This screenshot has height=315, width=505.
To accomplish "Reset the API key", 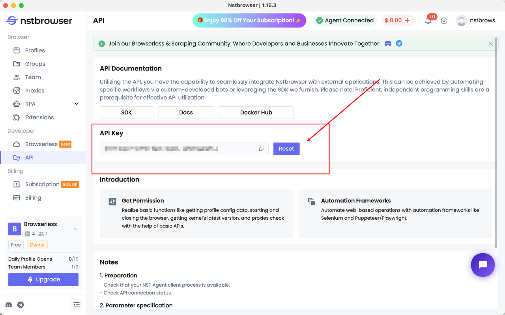I will click(x=286, y=149).
